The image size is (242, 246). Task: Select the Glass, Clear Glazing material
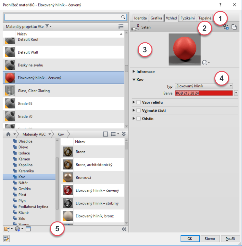(64, 91)
